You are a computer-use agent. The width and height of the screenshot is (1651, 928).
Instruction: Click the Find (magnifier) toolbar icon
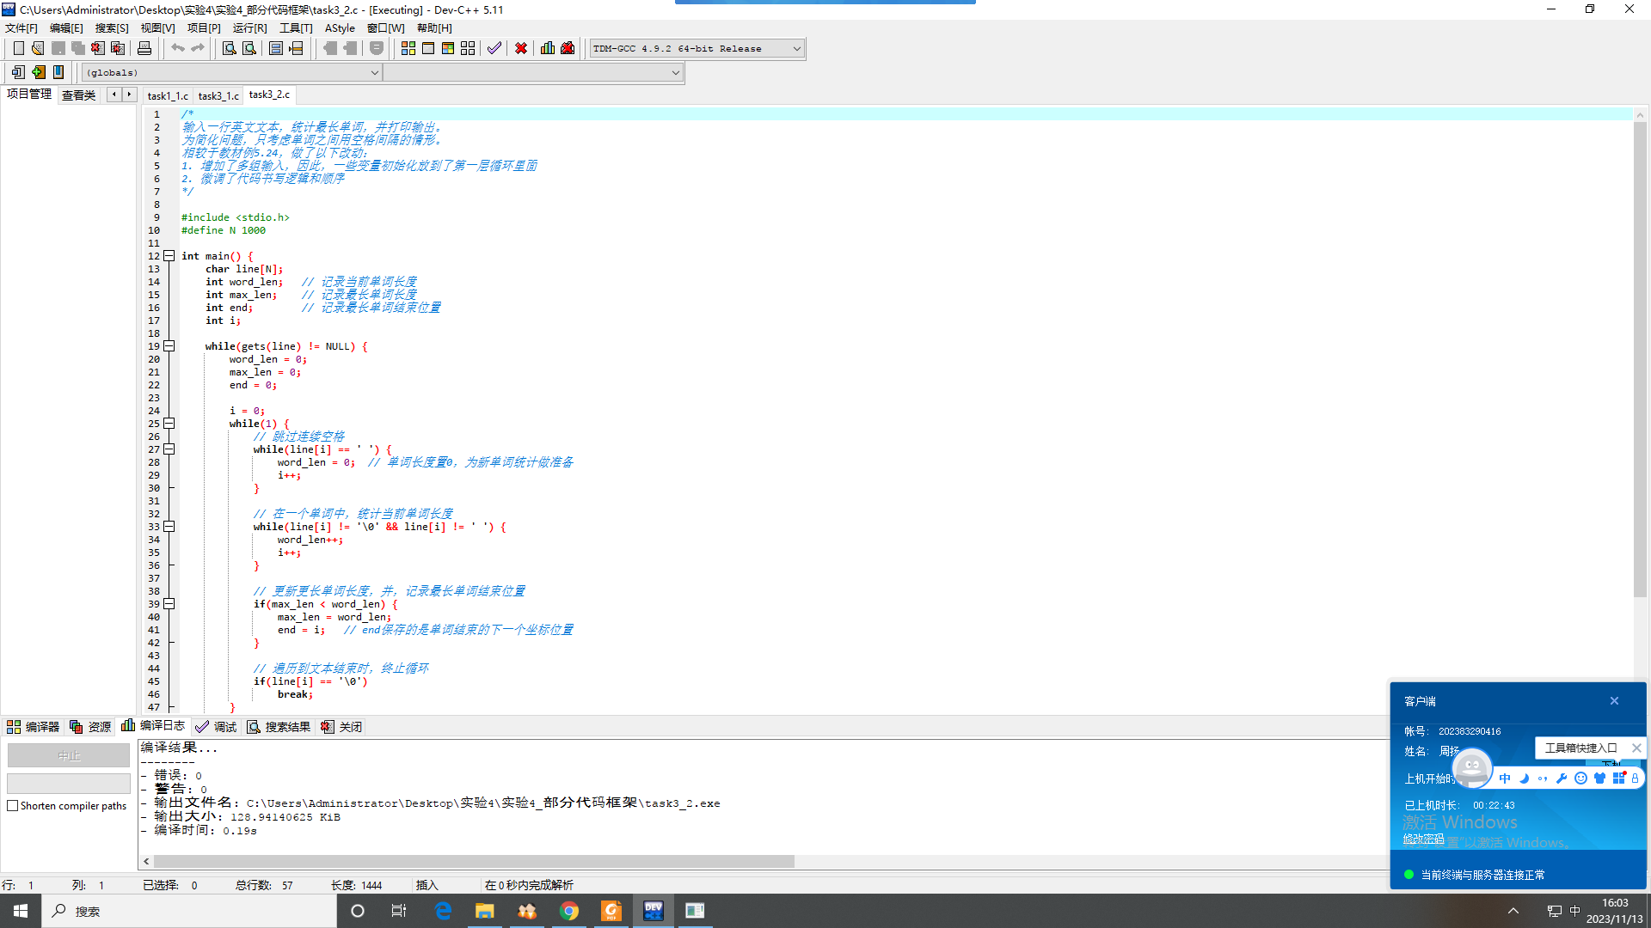pyautogui.click(x=229, y=48)
